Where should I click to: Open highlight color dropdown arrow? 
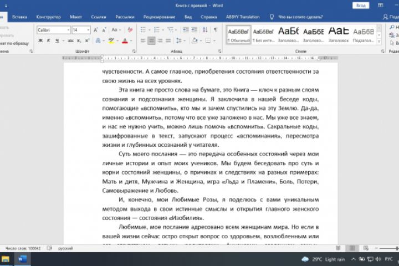tap(117, 40)
